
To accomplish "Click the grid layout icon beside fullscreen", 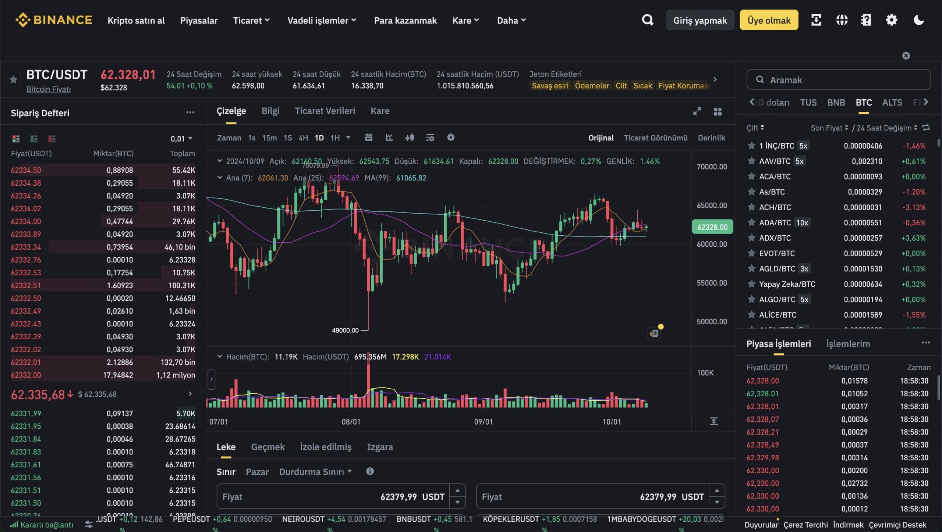I will [718, 111].
